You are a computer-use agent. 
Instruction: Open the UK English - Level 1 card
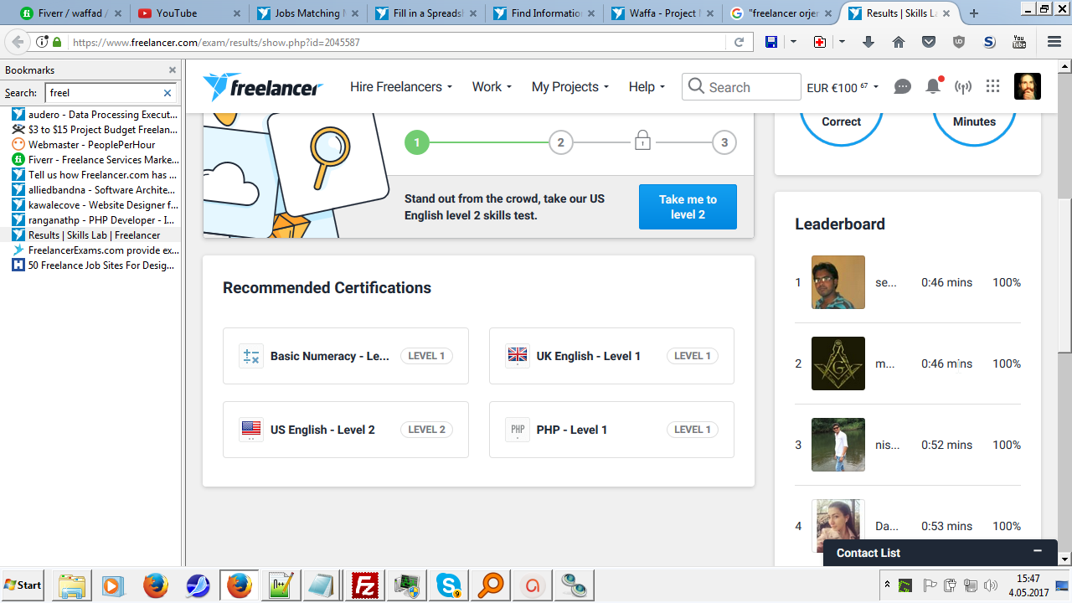pos(611,356)
